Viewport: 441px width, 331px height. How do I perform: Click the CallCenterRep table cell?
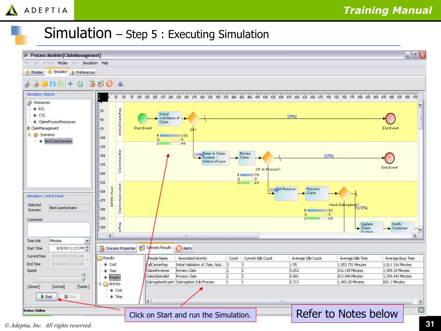tap(161, 265)
